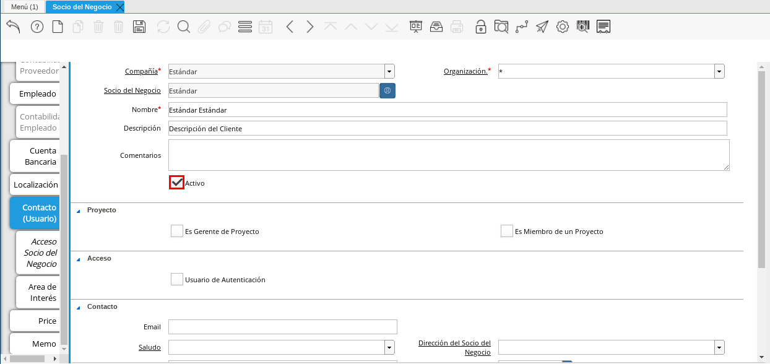770x364 pixels.
Task: Toggle grid view with the three-lines icon
Action: pyautogui.click(x=245, y=27)
